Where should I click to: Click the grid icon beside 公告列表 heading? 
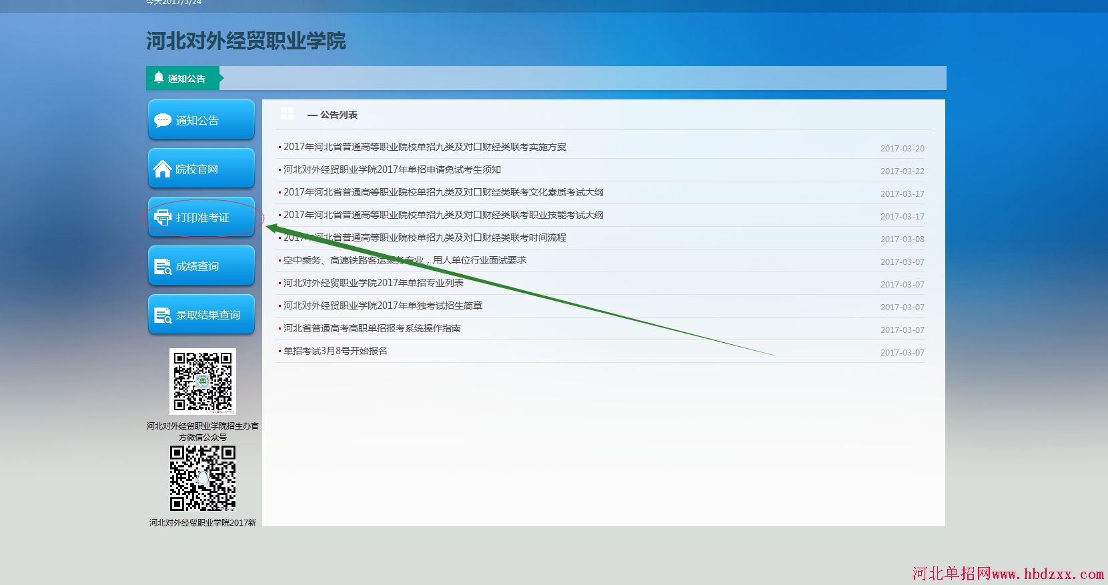point(287,113)
